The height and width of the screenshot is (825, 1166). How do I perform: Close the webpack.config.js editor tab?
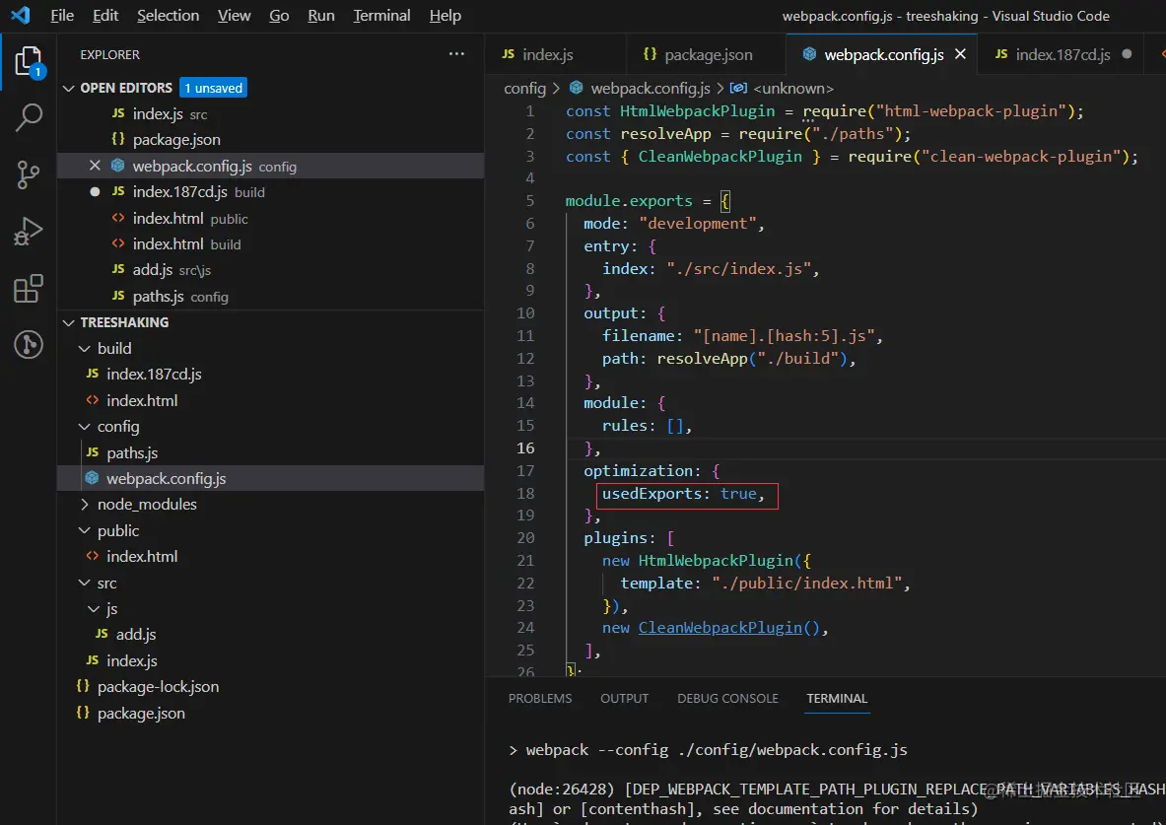[x=960, y=54]
